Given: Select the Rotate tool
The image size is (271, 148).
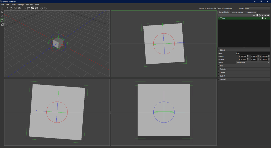Looking at the screenshot, I should [x=2, y=20].
